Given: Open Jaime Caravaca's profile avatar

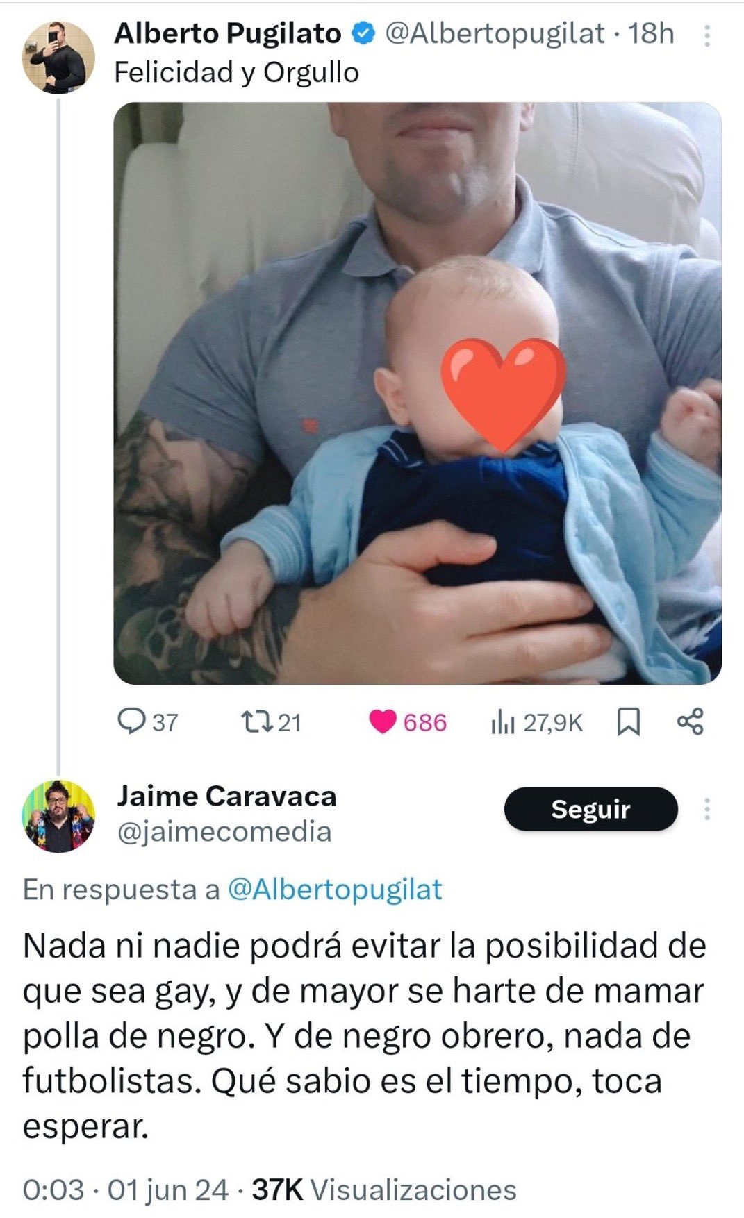Looking at the screenshot, I should (58, 817).
